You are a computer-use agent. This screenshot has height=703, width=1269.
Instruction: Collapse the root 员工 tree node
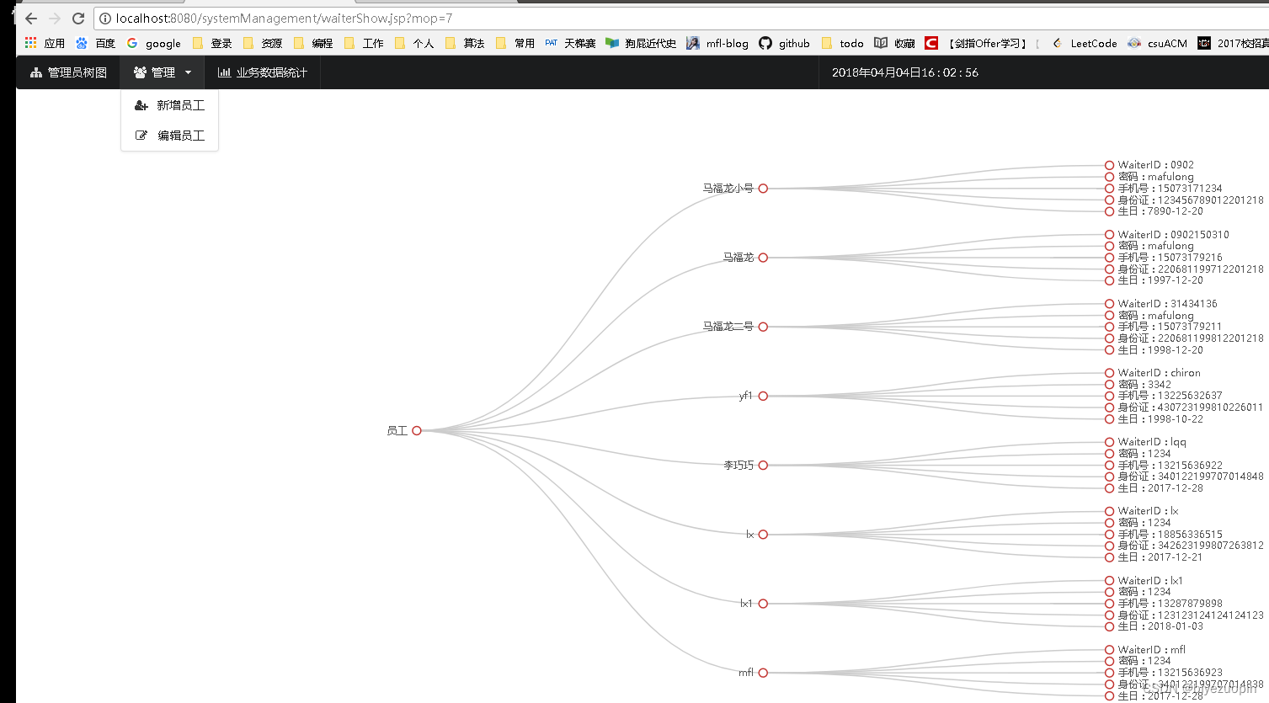(x=417, y=431)
